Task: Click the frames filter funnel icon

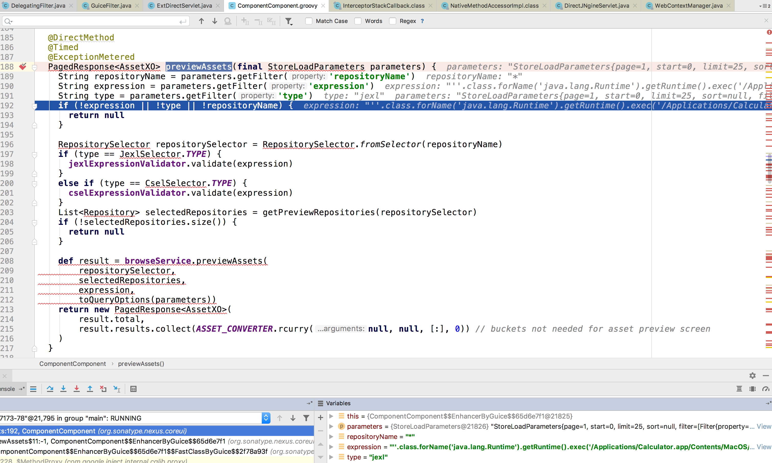Action: (306, 418)
